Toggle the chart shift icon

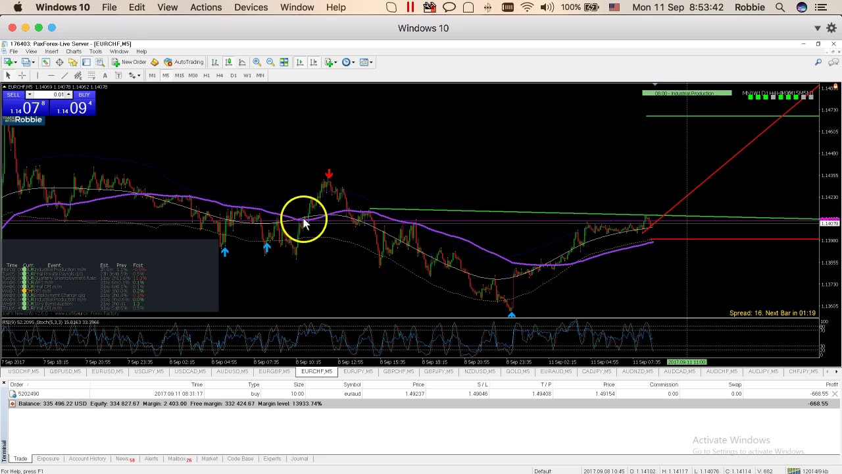tap(314, 62)
